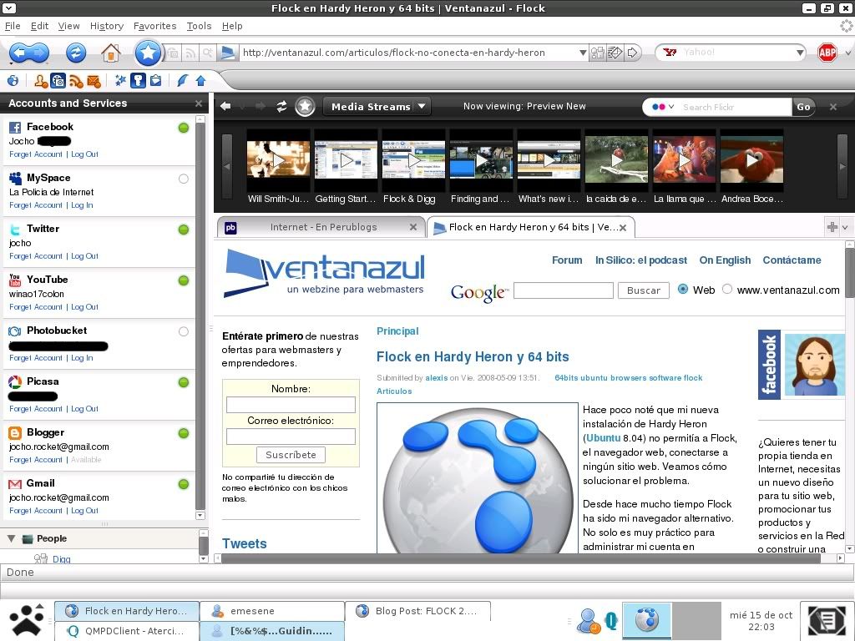
Task: Collapse the People section triangle
Action: [11, 538]
